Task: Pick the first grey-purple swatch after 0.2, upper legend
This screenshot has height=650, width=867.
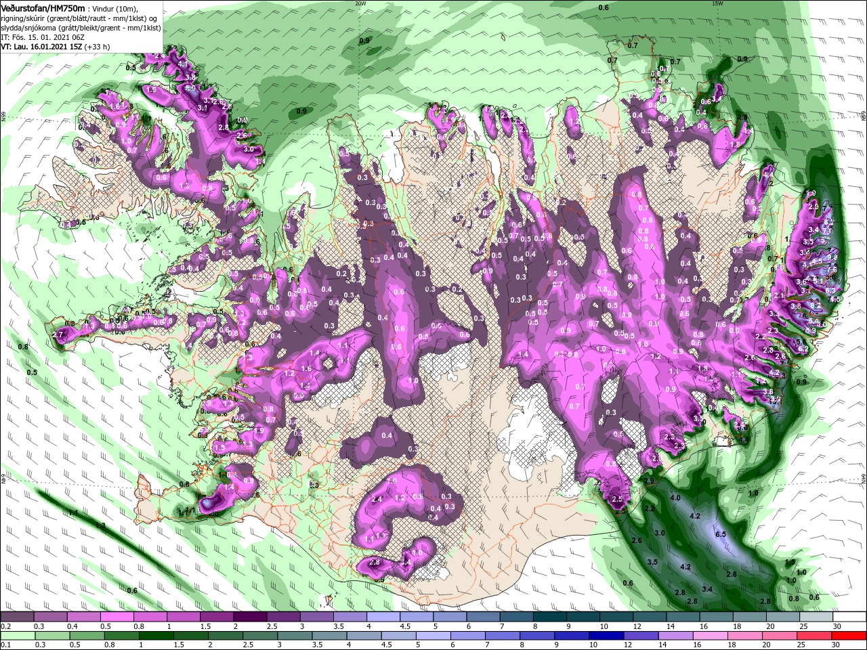Action: (x=17, y=616)
